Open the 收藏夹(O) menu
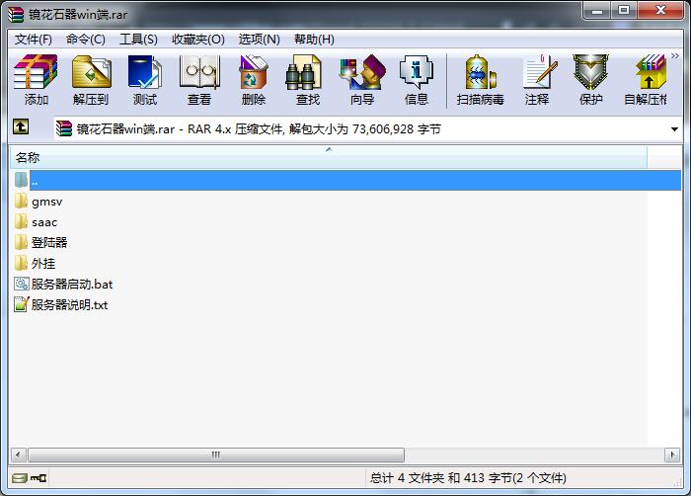 (x=198, y=40)
